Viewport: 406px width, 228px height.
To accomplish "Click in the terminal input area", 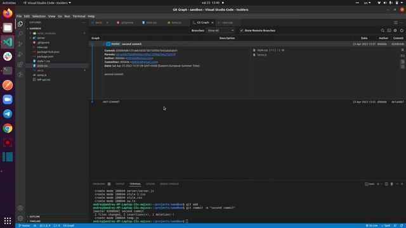I will coord(187,221).
